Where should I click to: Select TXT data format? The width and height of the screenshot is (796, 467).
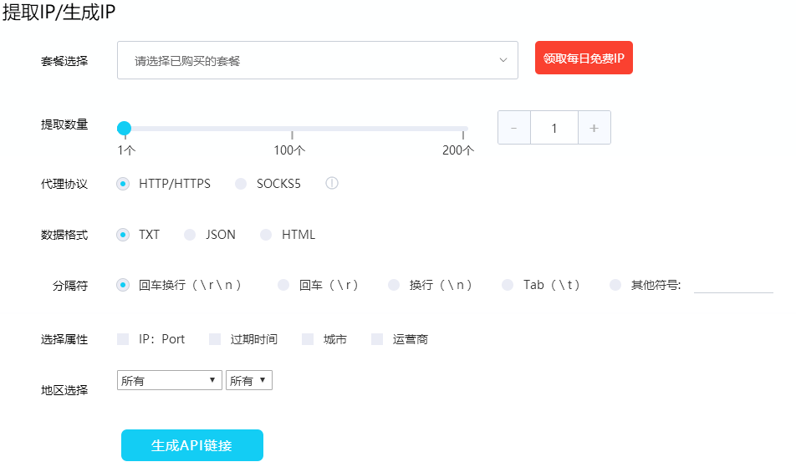coord(124,235)
